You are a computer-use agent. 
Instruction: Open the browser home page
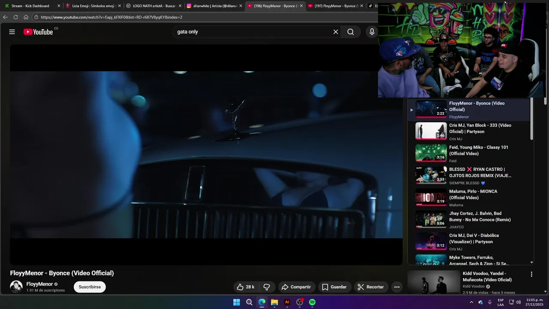(x=26, y=17)
